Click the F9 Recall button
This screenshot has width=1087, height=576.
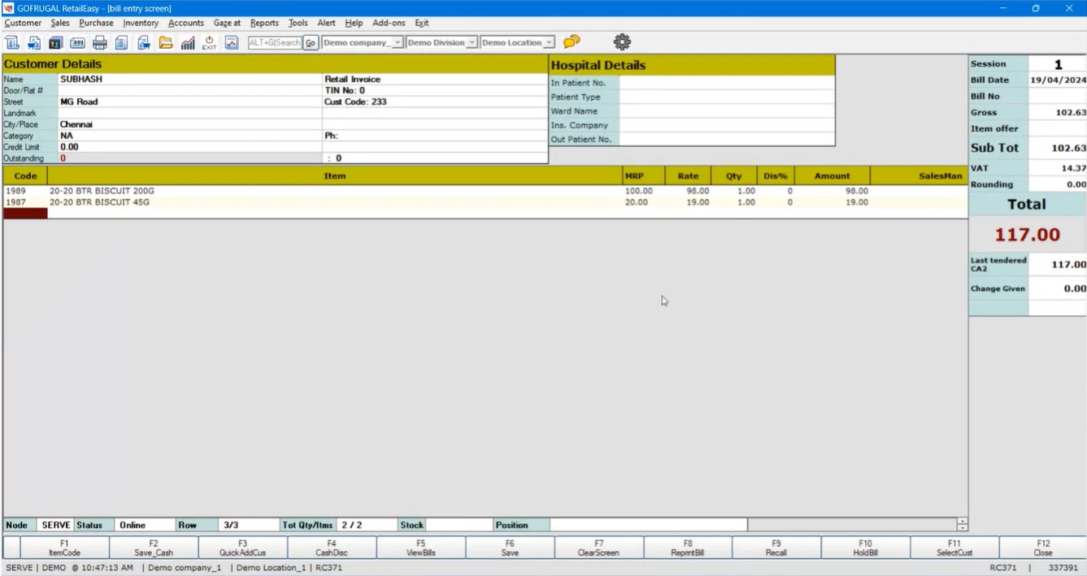(776, 548)
